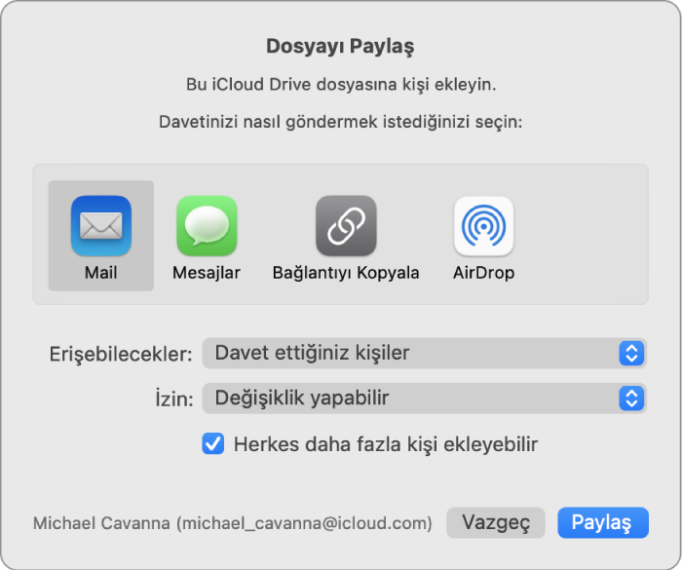Uncheck Herkes daha fazla kişi ekleyebilir

tap(213, 443)
